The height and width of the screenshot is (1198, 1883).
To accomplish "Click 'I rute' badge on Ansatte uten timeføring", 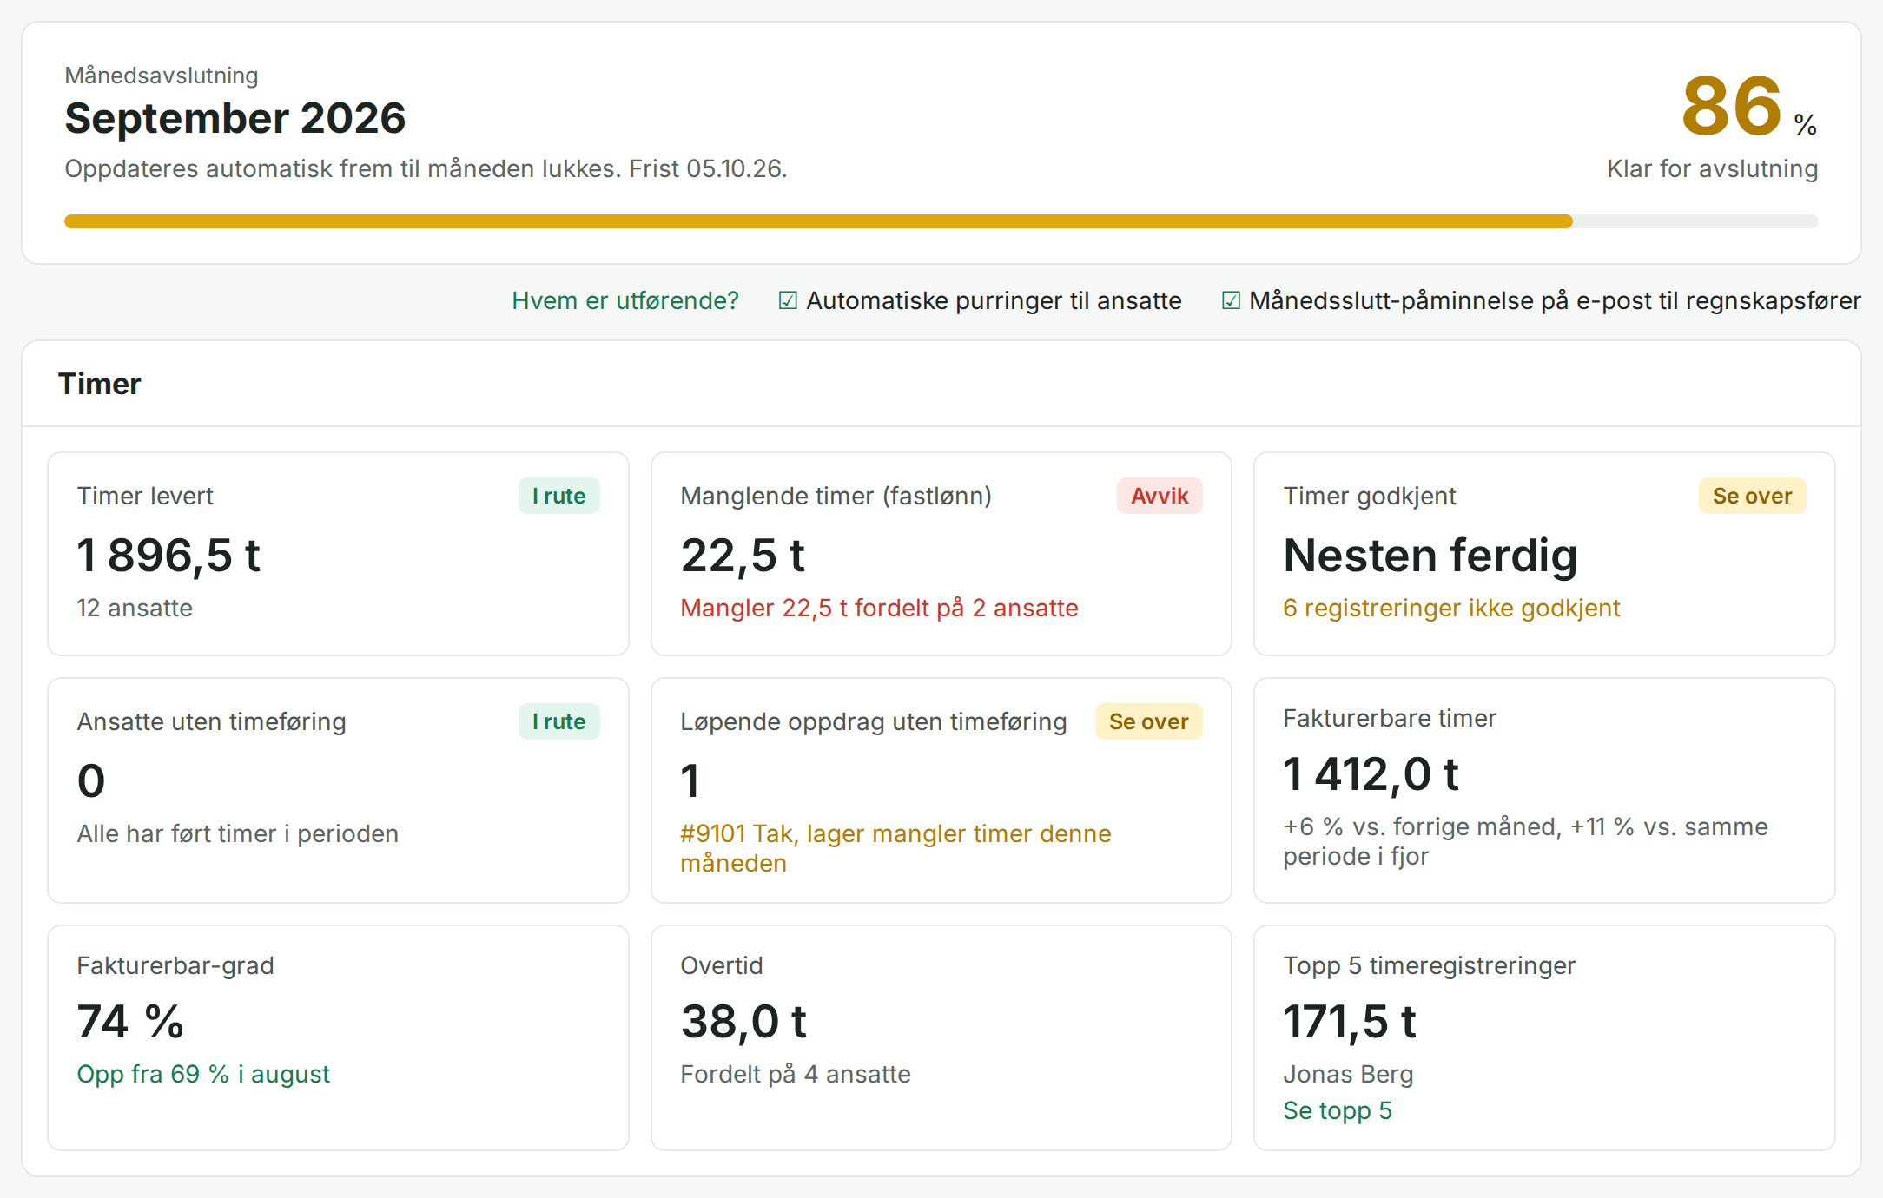I will [x=558, y=721].
